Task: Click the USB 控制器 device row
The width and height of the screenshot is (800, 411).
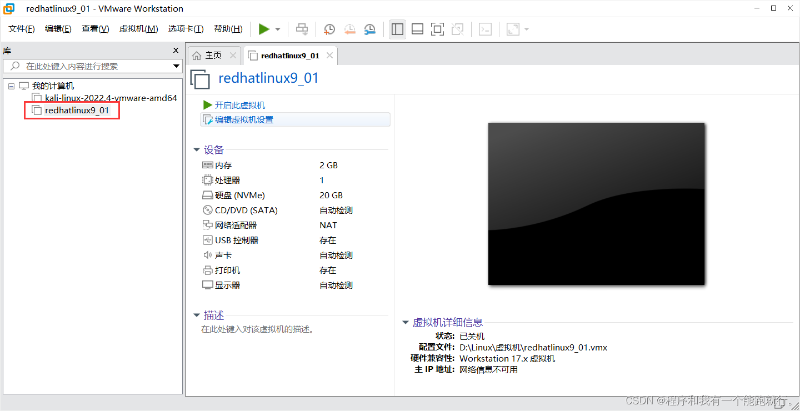Action: pyautogui.click(x=294, y=240)
